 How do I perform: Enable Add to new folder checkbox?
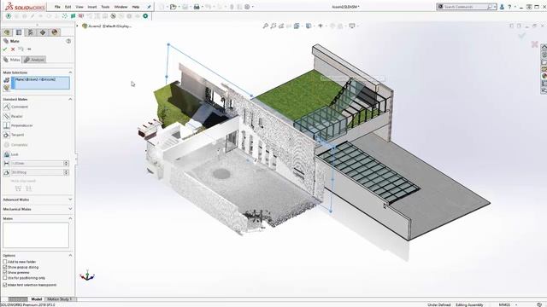(x=5, y=262)
